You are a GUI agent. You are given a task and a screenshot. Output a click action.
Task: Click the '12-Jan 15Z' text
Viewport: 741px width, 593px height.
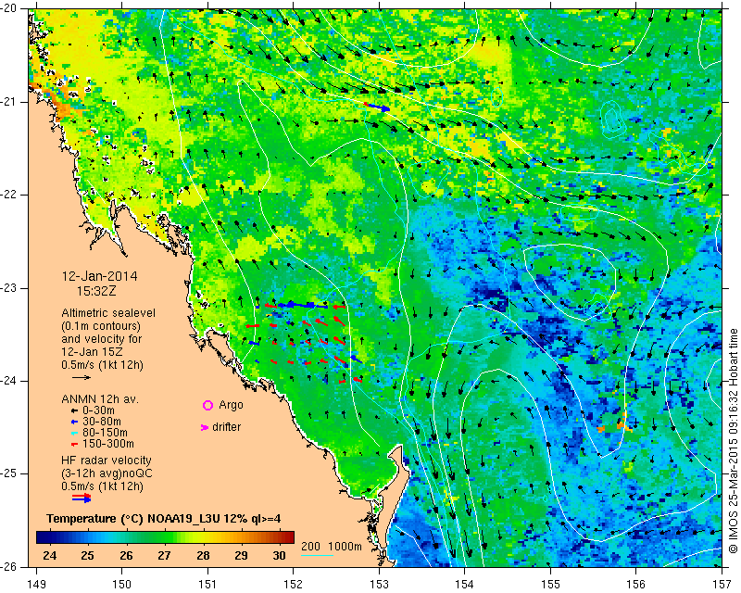[91, 352]
